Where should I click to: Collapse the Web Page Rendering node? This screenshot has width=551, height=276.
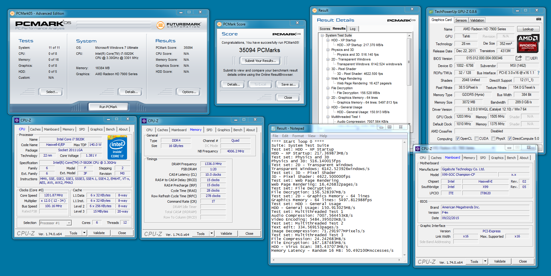pos(328,78)
